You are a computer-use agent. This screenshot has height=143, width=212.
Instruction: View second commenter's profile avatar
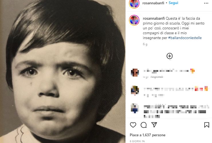coord(135,90)
